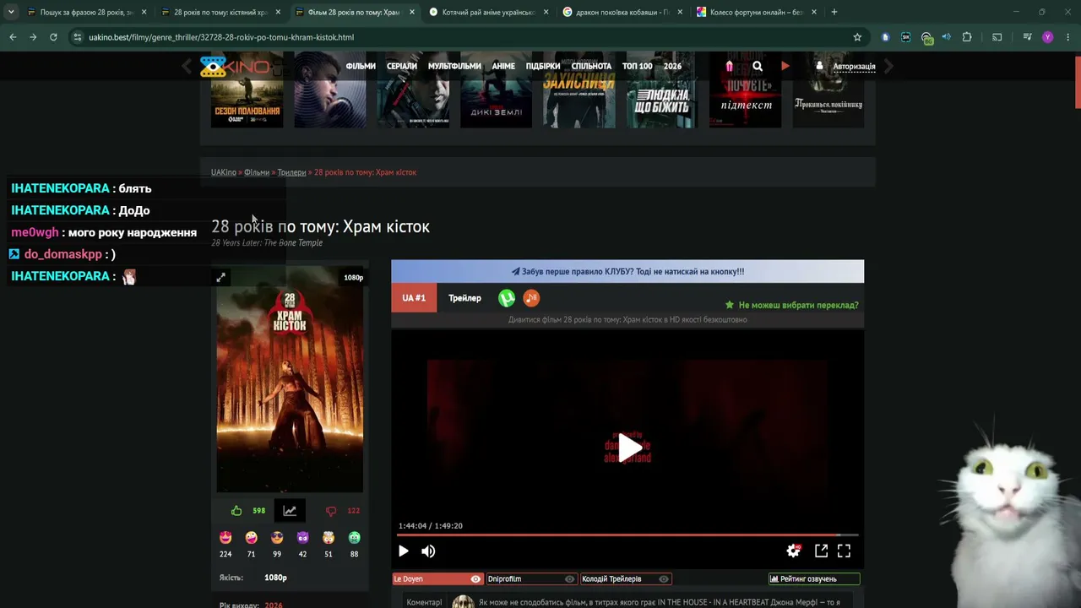The width and height of the screenshot is (1081, 608).
Task: Open browser extensions puzzle icon
Action: (x=967, y=37)
